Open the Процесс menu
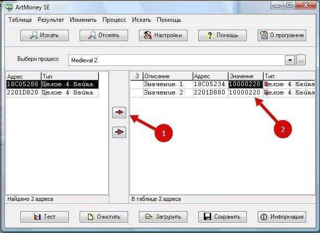The height and width of the screenshot is (233, 320). [114, 20]
